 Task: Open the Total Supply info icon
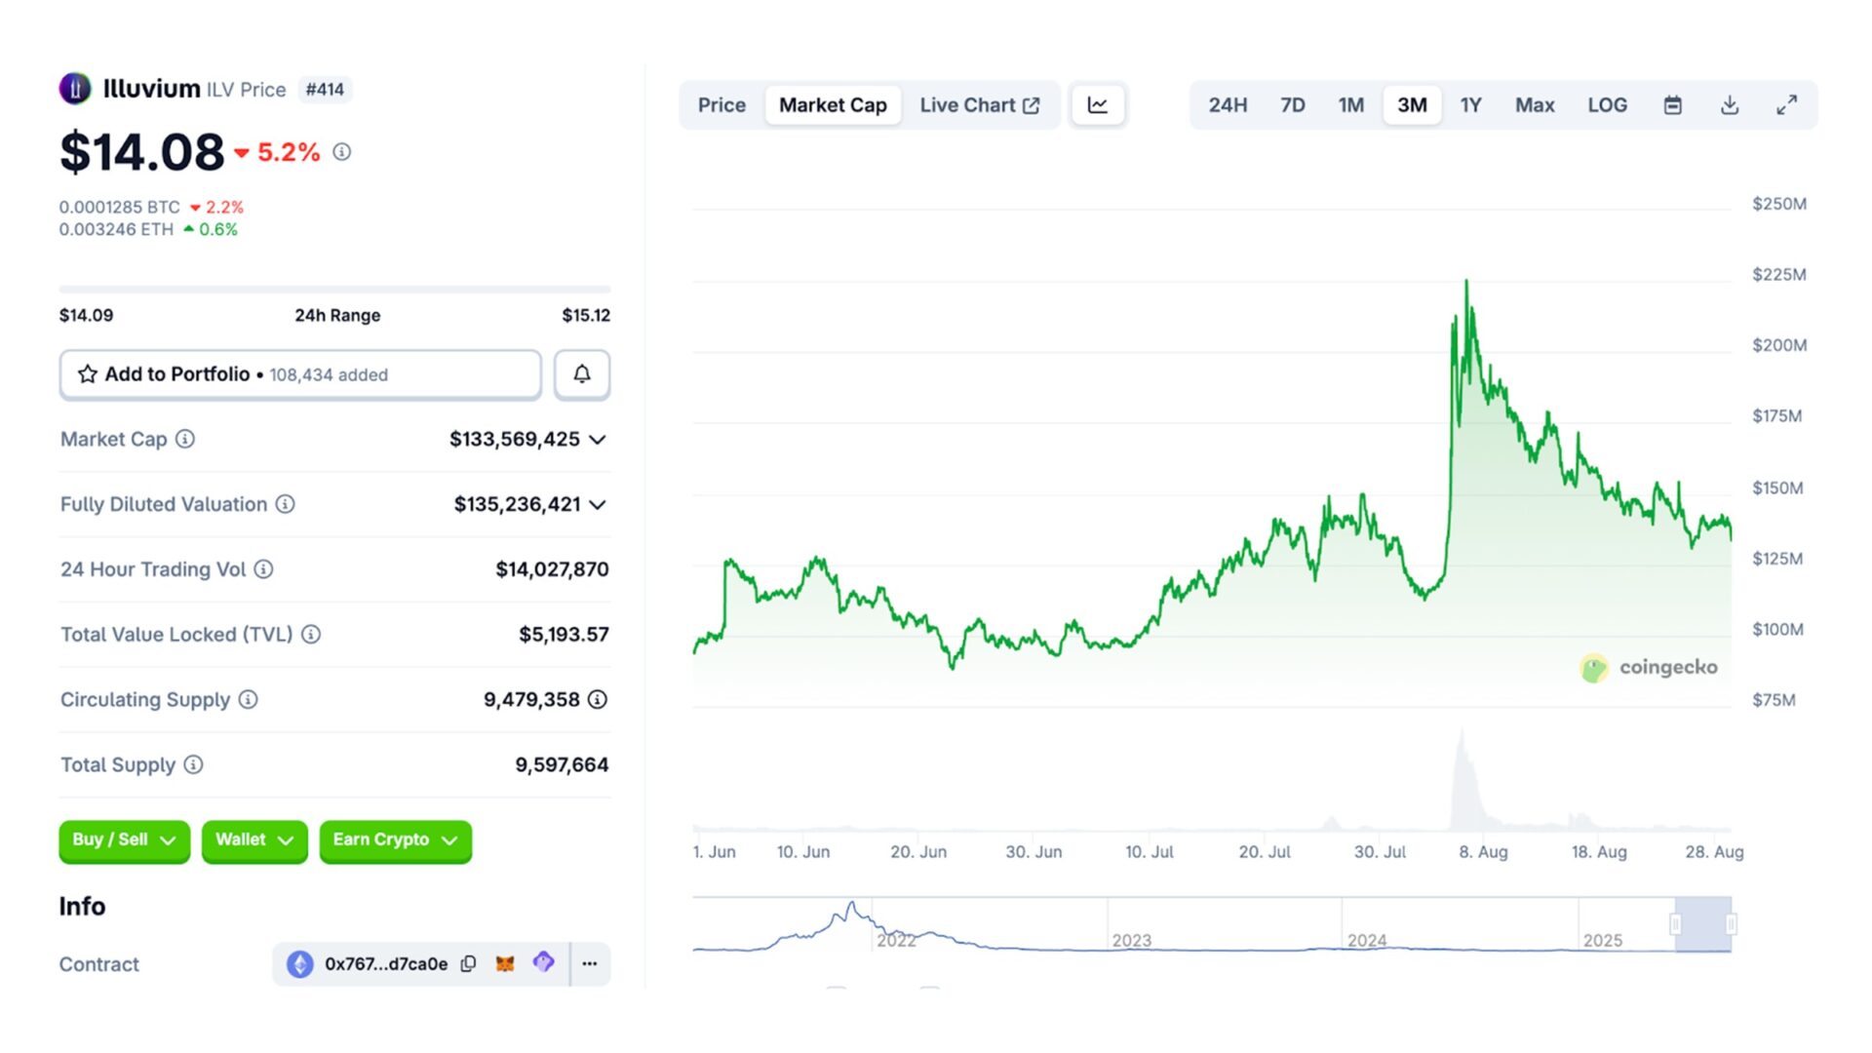(194, 765)
